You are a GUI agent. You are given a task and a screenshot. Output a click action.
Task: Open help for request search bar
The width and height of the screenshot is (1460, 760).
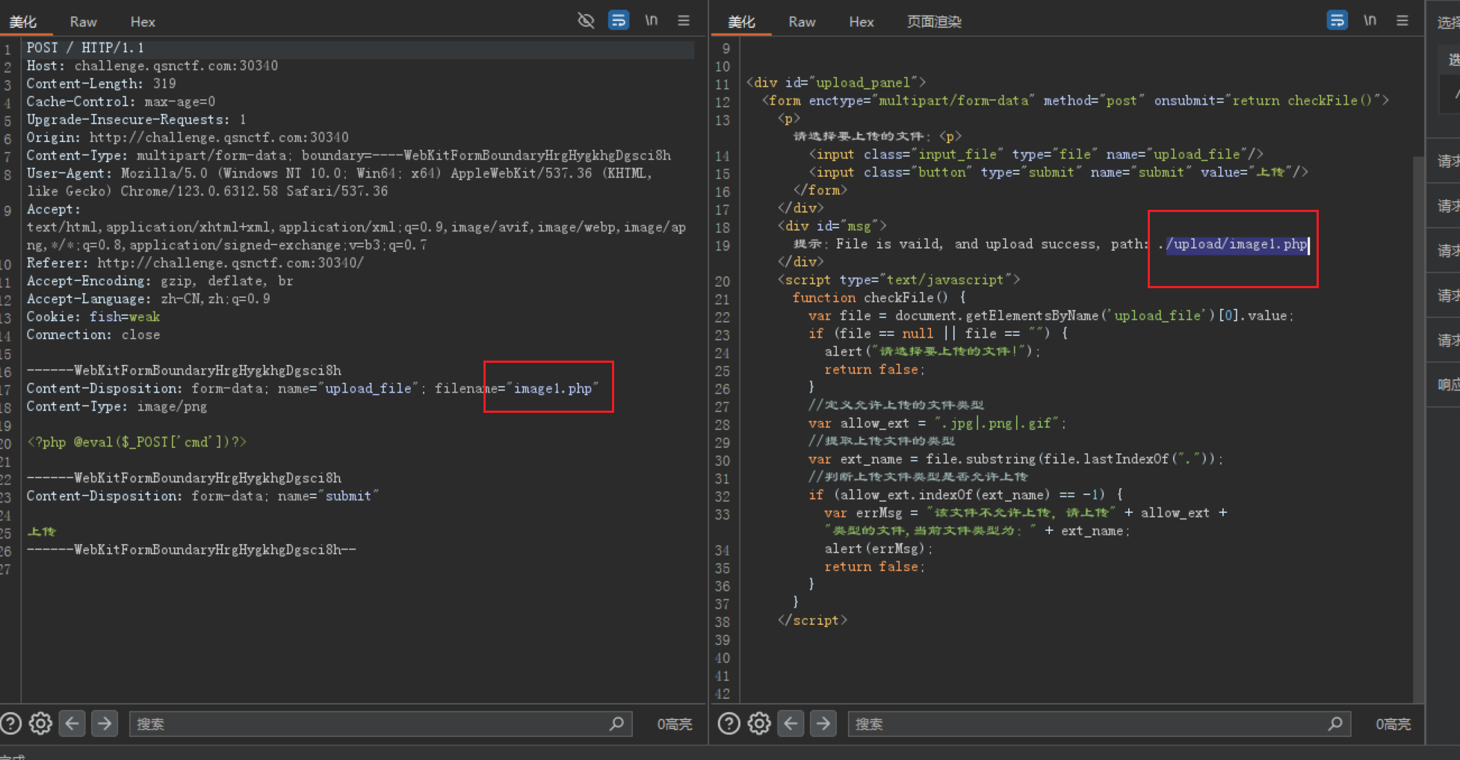(11, 723)
